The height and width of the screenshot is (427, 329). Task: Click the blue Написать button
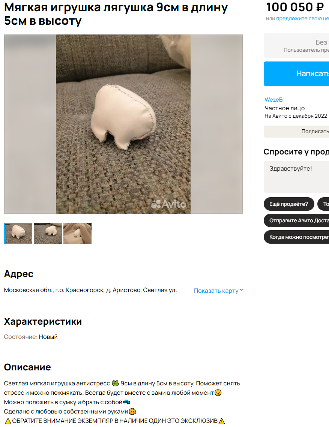coord(296,74)
